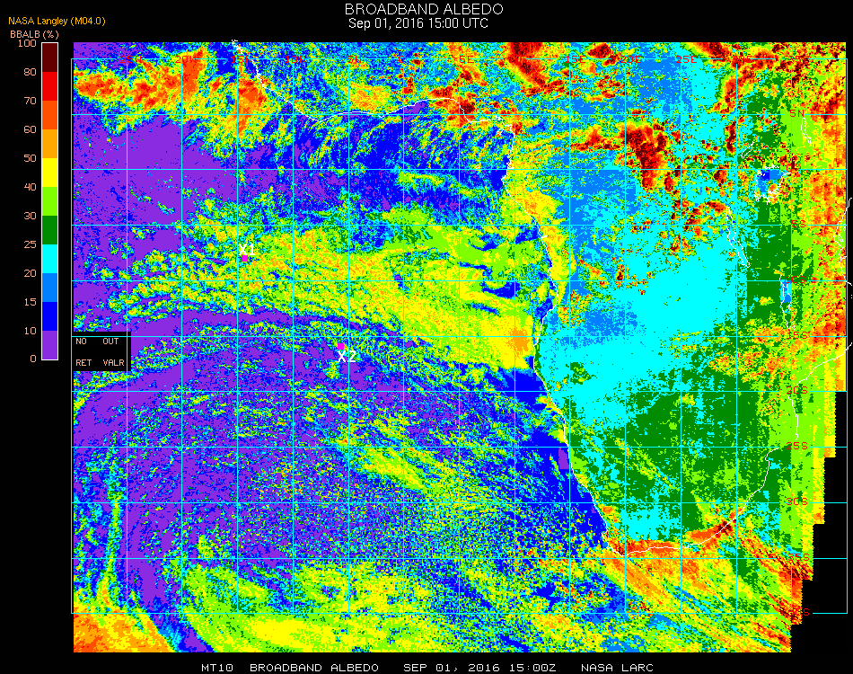Click the 20W longitude label
853x674 pixels.
coord(186,59)
